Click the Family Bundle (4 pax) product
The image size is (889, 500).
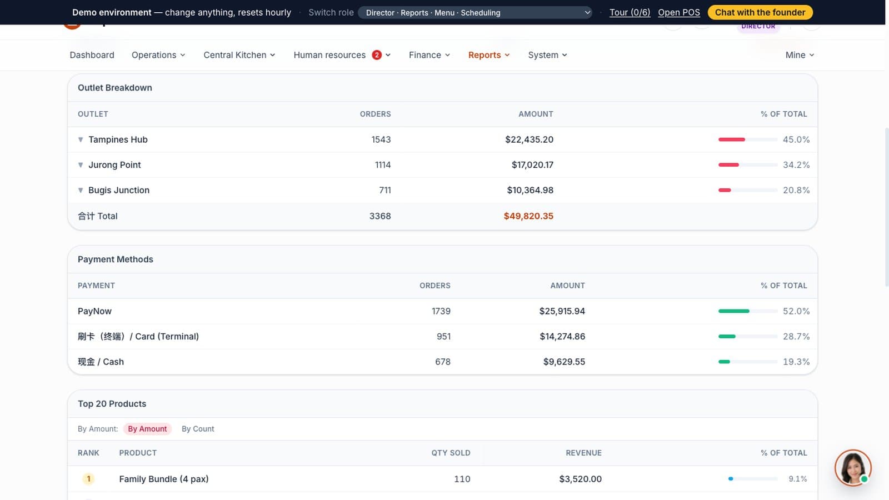pyautogui.click(x=164, y=479)
